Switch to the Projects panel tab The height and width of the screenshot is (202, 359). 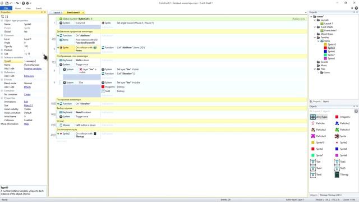tap(315, 101)
